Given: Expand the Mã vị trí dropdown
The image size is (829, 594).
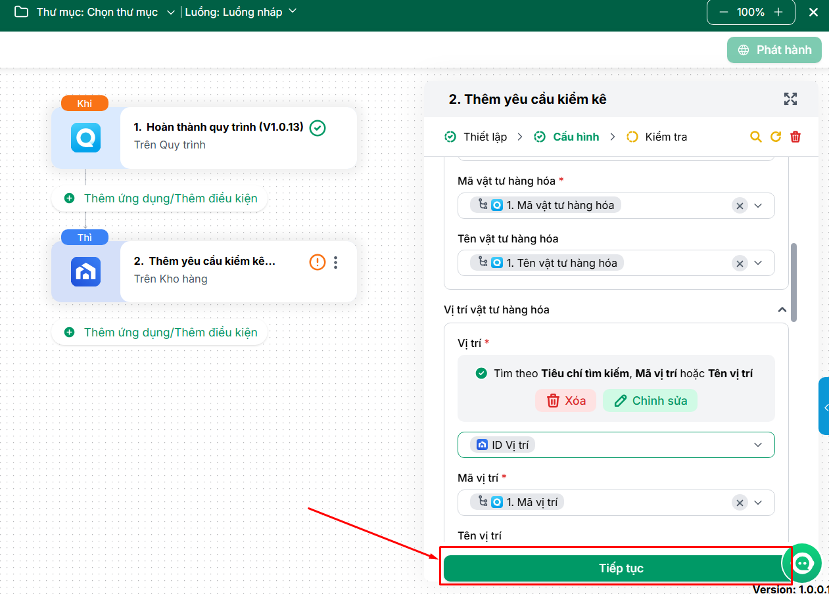Looking at the screenshot, I should 758,503.
